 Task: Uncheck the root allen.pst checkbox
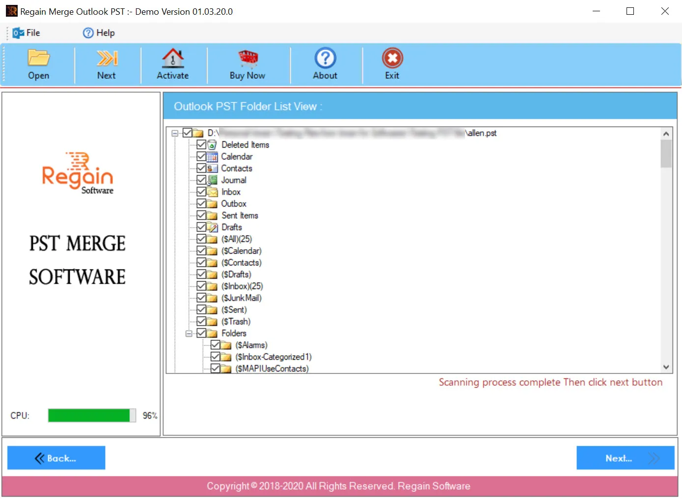[187, 133]
